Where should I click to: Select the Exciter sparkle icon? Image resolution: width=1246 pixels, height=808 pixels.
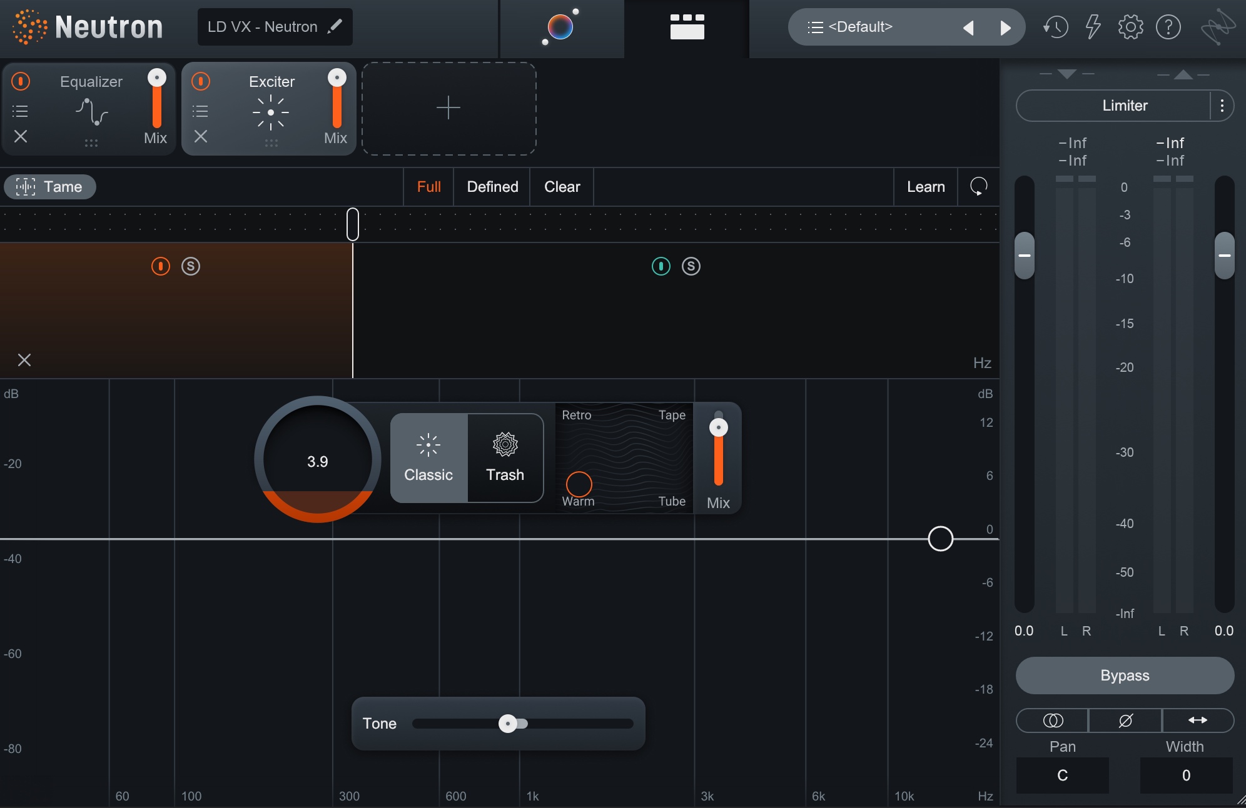(x=271, y=112)
